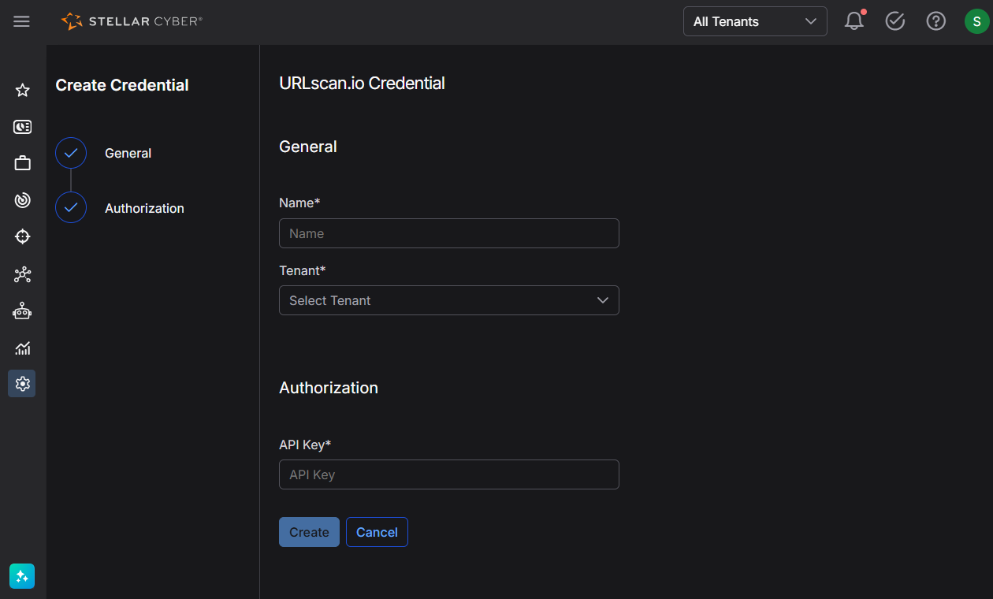
Task: Click the Stellar Cyber logo
Action: (x=132, y=21)
